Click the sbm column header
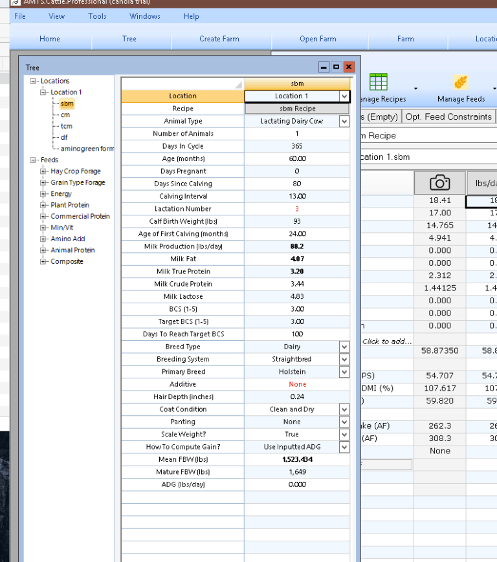This screenshot has width=497, height=562. coord(297,83)
